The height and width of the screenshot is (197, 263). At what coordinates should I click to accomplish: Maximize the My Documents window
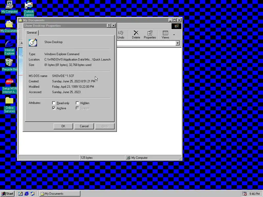[175, 20]
